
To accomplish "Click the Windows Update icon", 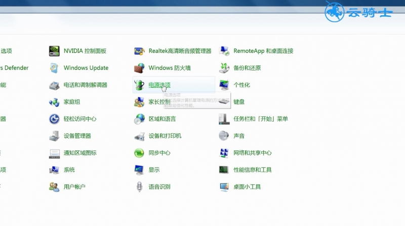I will 54,68.
